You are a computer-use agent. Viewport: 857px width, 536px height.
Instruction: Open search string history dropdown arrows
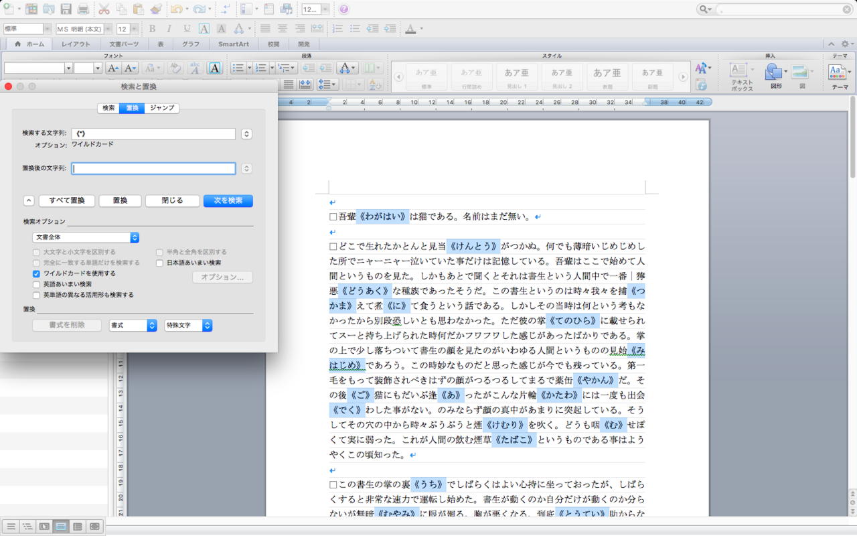[246, 134]
